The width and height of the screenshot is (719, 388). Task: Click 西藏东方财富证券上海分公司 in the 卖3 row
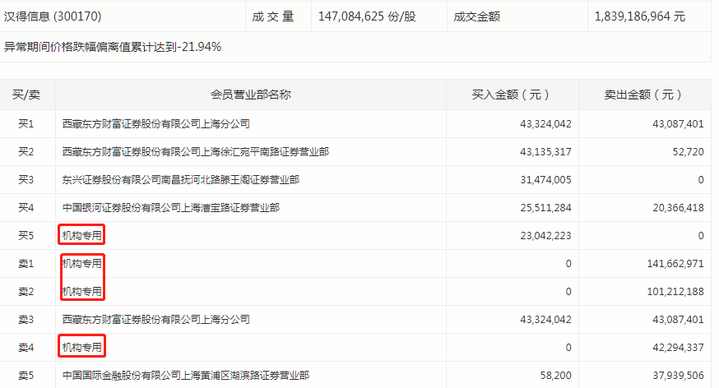[x=156, y=319]
